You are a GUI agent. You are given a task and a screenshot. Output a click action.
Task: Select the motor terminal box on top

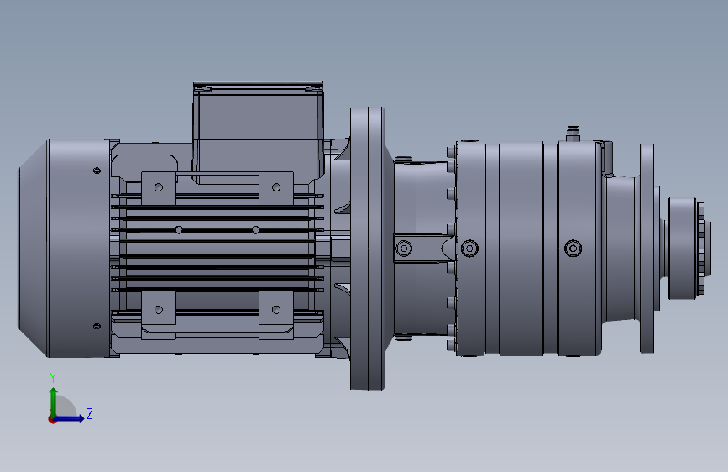tap(258, 133)
